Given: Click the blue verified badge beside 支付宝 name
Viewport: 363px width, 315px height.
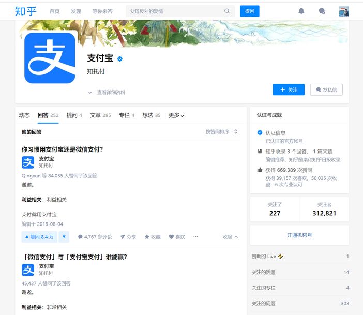Looking at the screenshot, I should 120,59.
